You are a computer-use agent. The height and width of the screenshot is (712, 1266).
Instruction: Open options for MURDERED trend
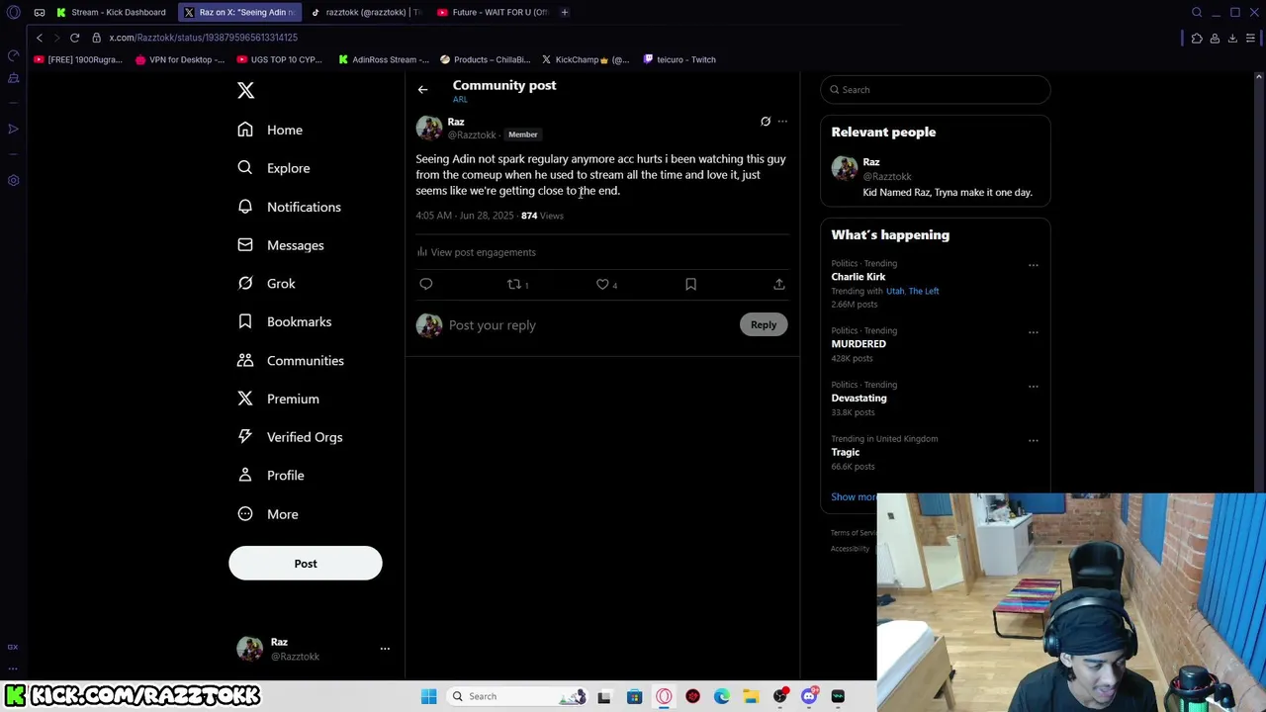[1034, 332]
